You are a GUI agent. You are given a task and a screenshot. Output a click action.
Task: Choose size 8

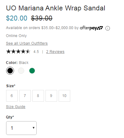pos(38,96)
